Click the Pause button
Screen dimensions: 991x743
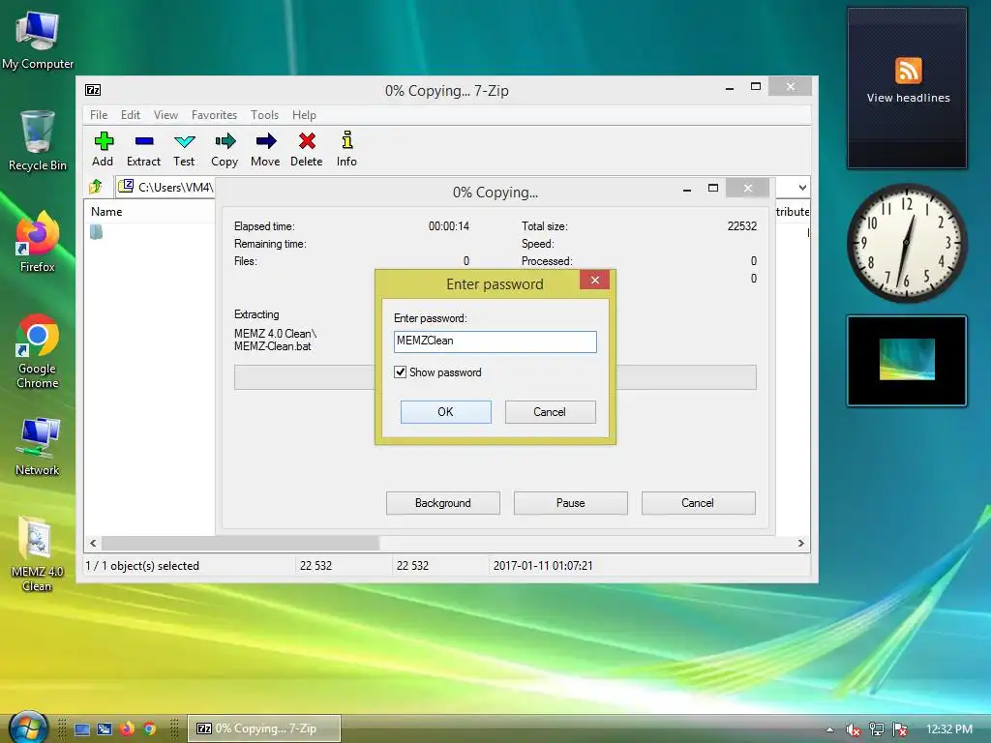[x=571, y=503]
